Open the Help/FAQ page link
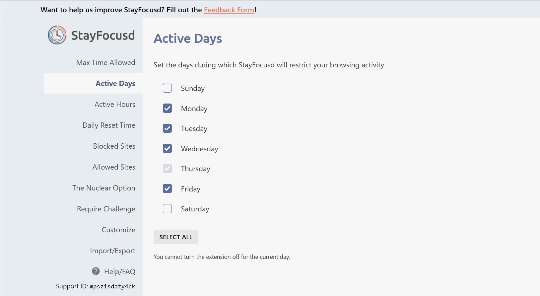540x296 pixels. [x=120, y=271]
